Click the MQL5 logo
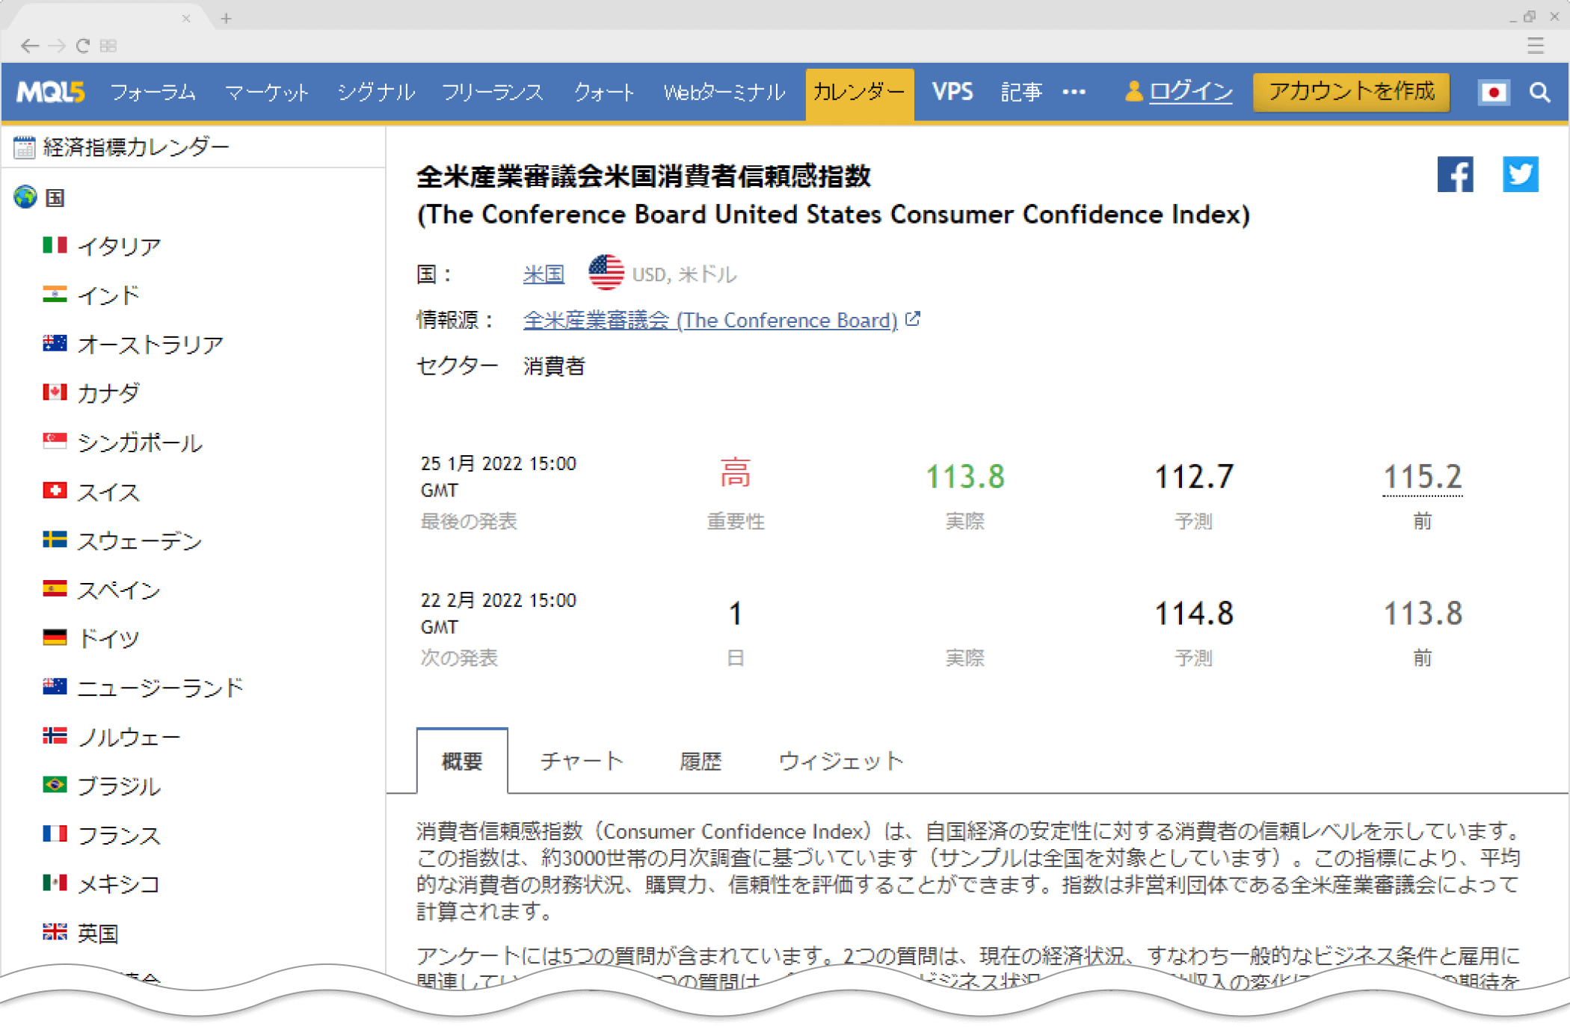Image resolution: width=1570 pixels, height=1027 pixels. point(51,92)
